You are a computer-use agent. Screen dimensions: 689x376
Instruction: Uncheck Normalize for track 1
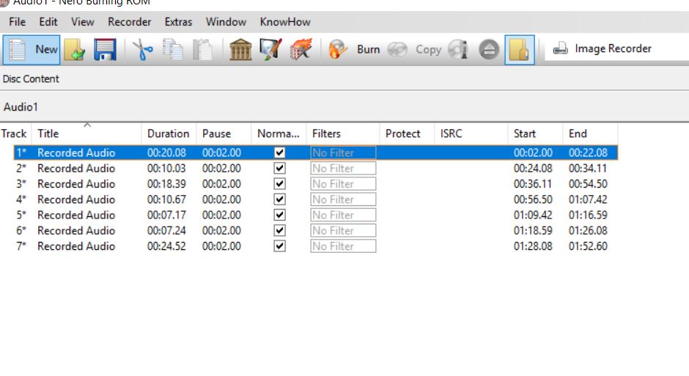[279, 153]
